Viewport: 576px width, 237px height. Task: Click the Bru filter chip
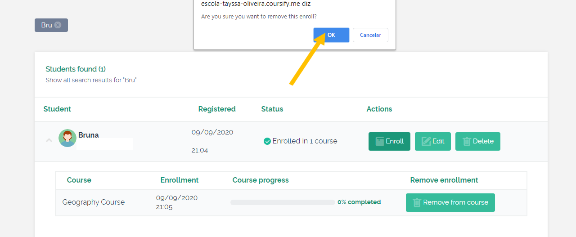51,25
